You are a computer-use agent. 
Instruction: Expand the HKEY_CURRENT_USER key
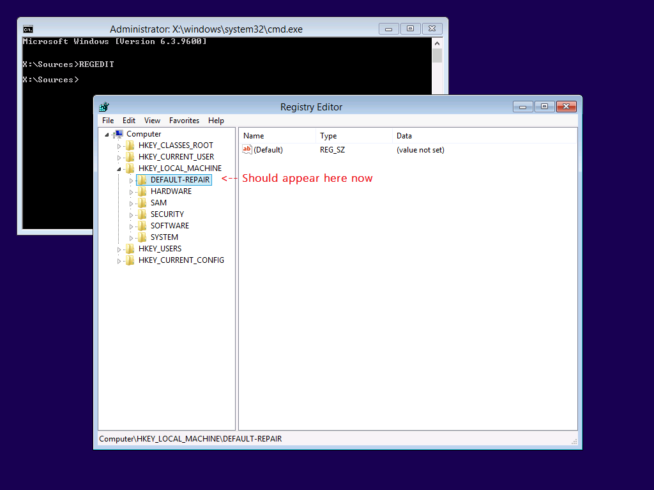[x=119, y=158]
